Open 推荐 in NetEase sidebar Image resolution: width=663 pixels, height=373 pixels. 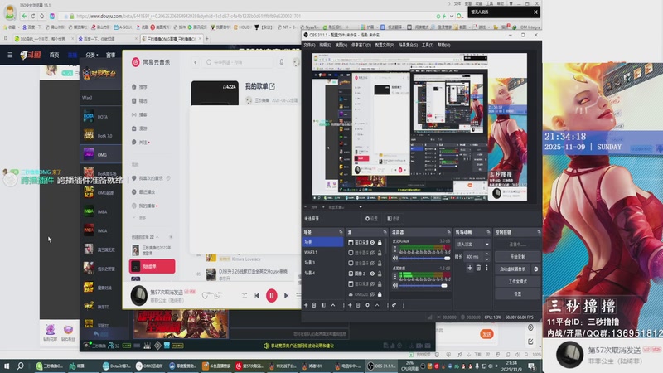click(x=140, y=87)
